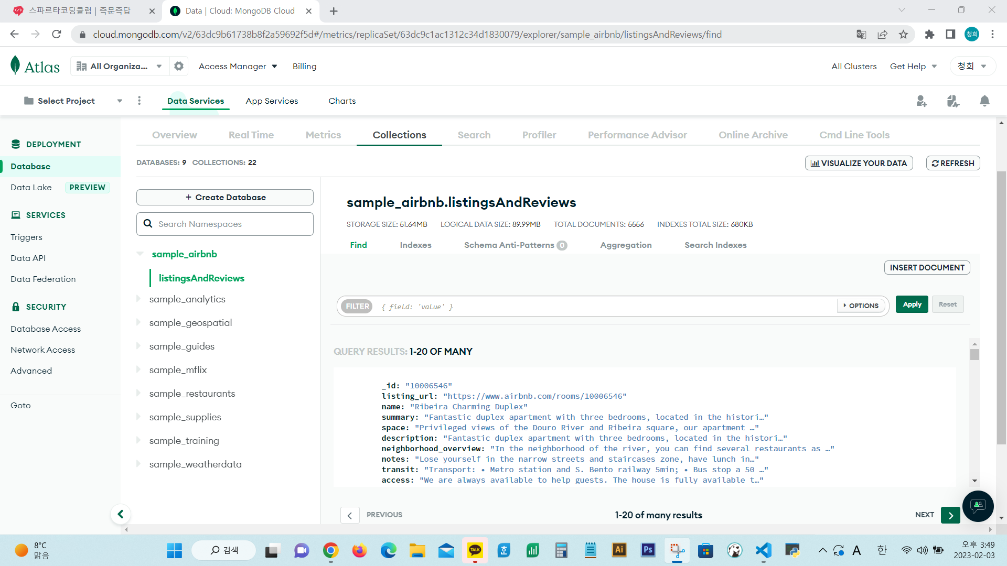Open the support chat bubble

click(978, 506)
